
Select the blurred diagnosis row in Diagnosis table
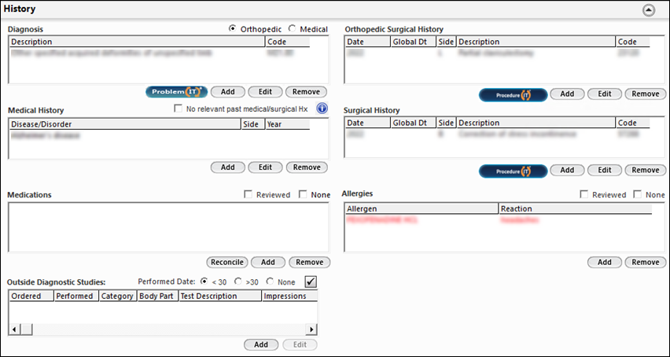point(159,53)
